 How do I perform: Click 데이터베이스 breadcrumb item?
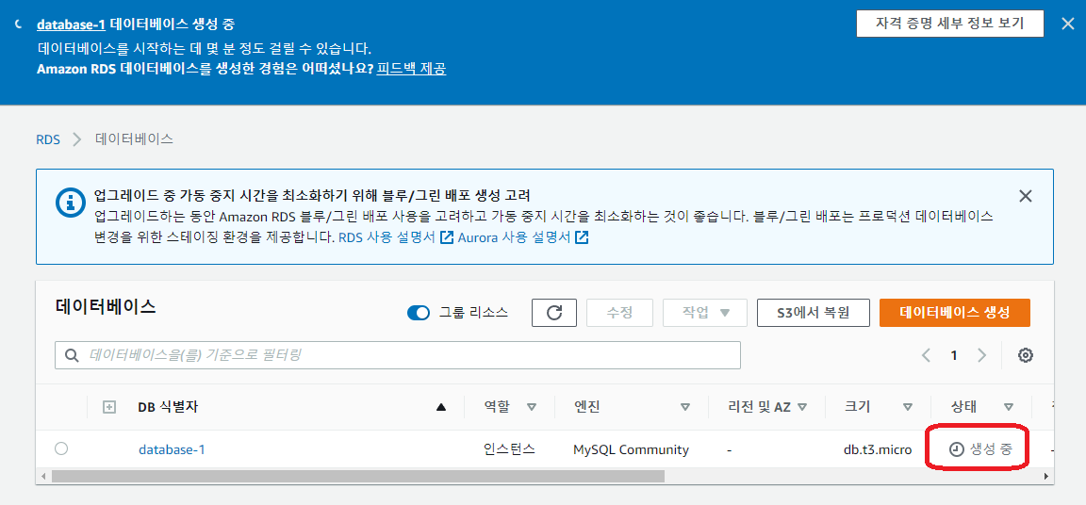pos(134,139)
